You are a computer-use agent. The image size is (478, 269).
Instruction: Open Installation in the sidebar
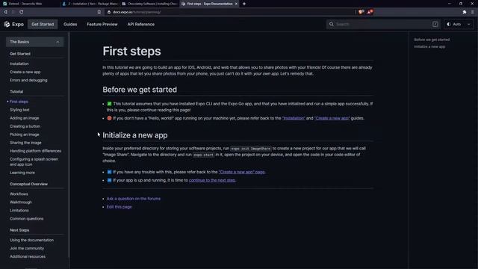[19, 64]
